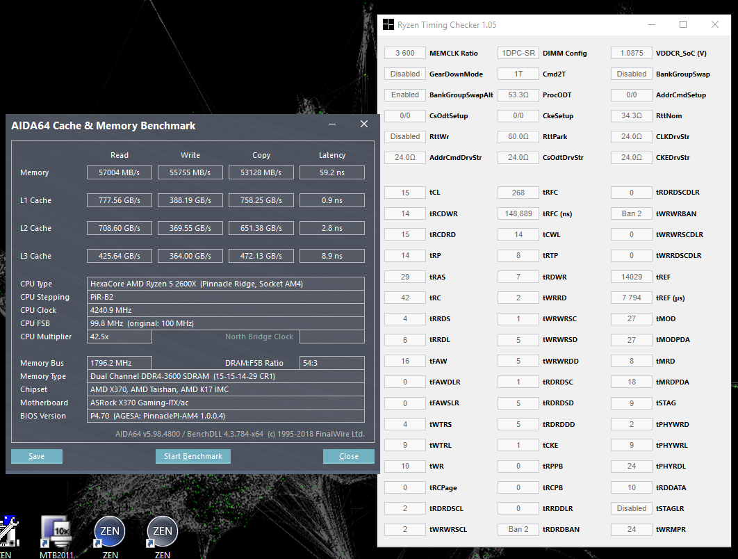Click the tREF value 14029

click(x=631, y=277)
